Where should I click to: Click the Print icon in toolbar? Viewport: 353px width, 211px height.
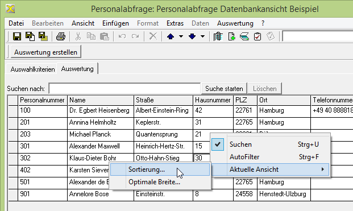(61, 36)
